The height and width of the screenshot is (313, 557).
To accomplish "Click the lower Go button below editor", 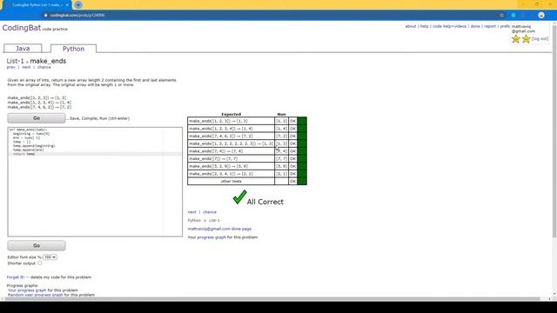I will click(37, 245).
